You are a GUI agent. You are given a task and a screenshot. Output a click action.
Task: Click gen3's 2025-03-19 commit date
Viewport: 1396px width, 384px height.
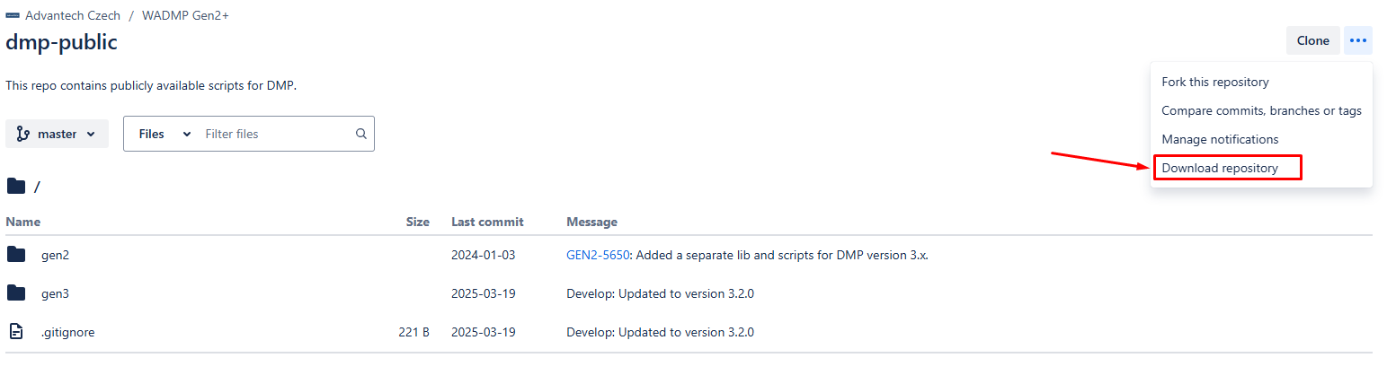[483, 293]
